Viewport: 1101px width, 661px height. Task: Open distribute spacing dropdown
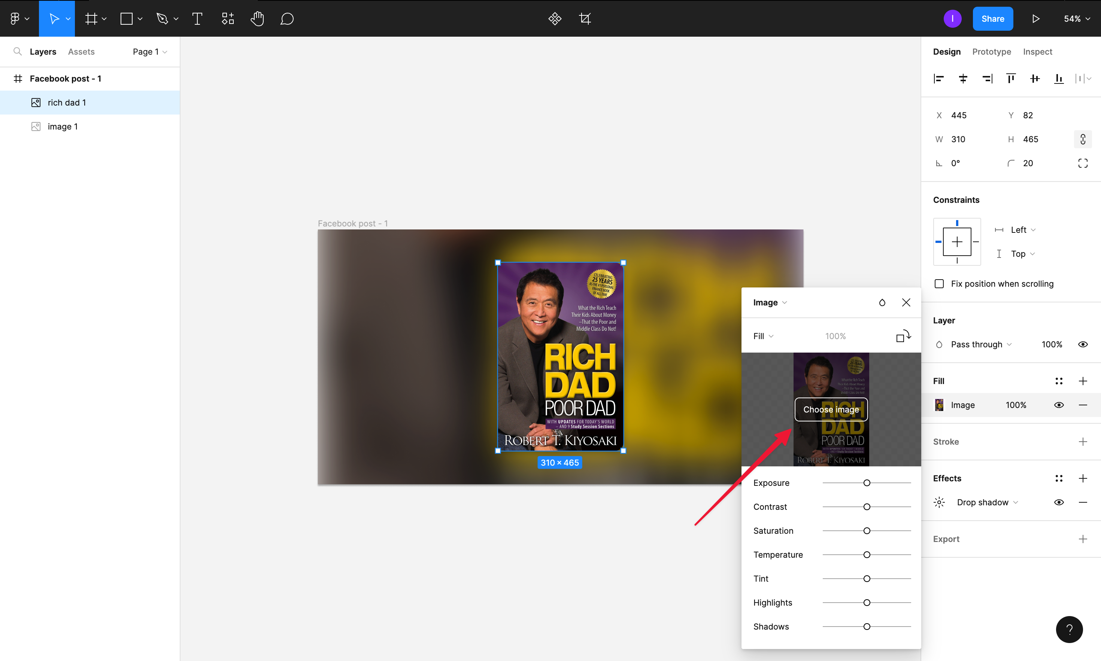coord(1083,78)
